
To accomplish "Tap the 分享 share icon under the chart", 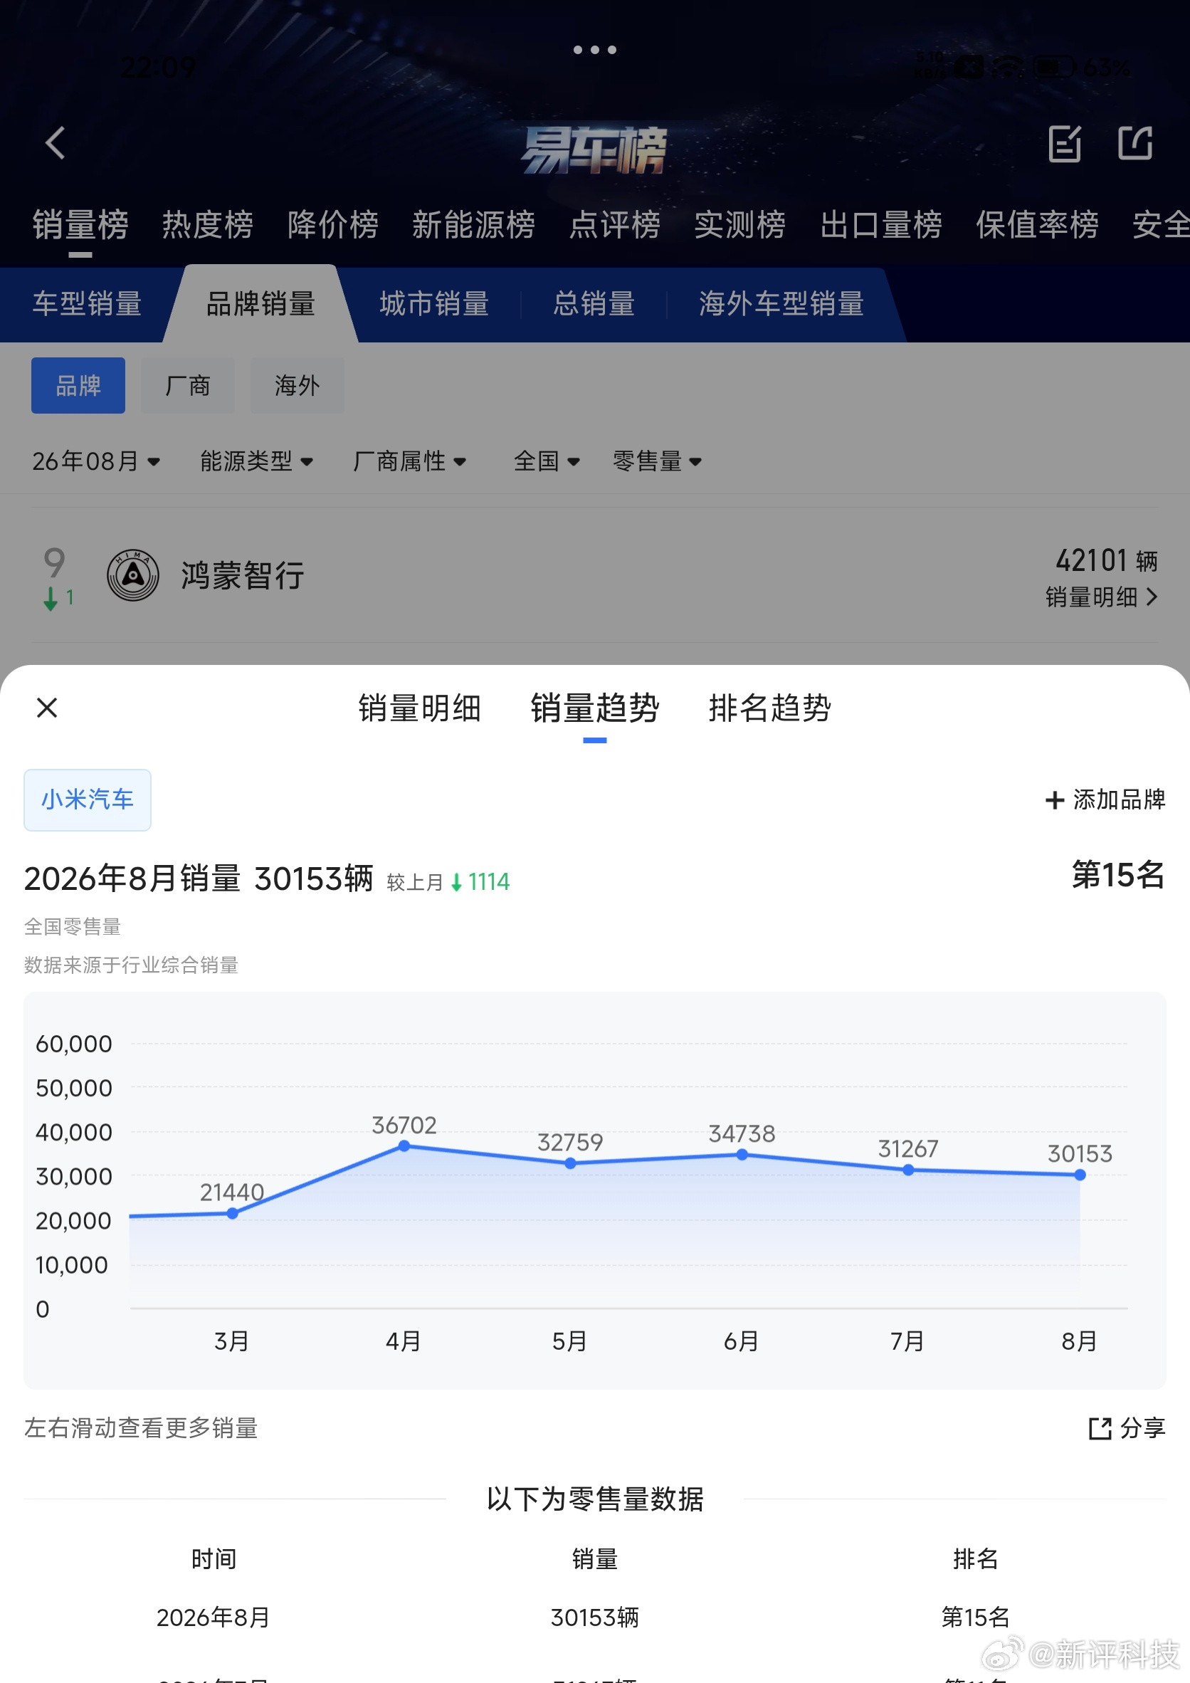I will (x=1099, y=1428).
